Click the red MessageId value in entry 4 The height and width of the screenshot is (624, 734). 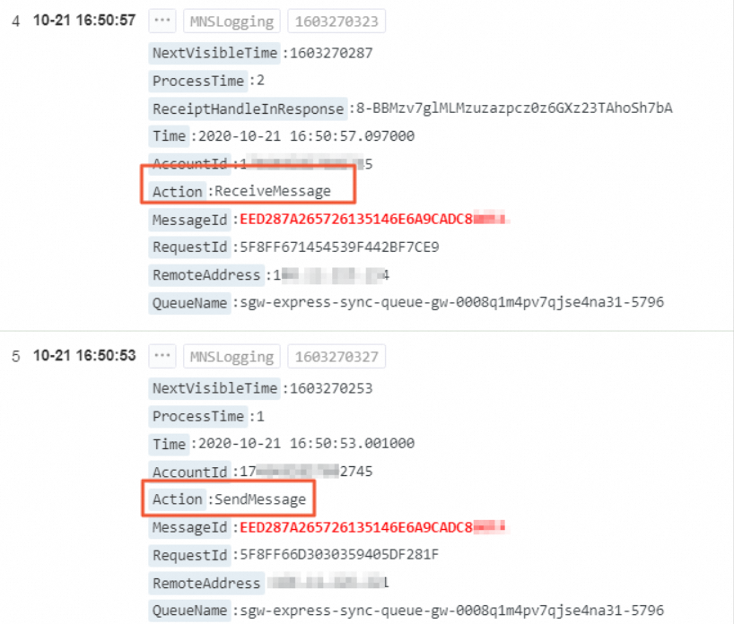(x=373, y=219)
